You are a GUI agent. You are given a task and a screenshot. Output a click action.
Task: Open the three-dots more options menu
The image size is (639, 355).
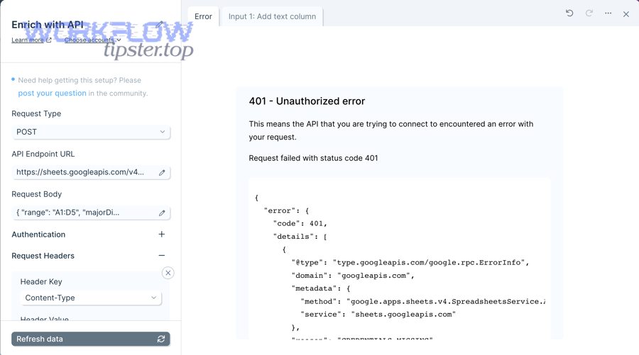click(x=608, y=13)
